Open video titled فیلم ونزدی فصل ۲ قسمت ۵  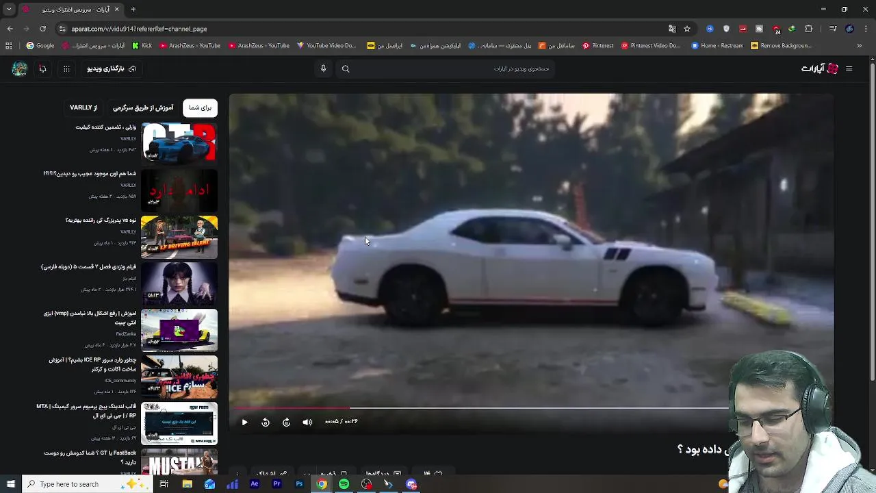(x=88, y=267)
